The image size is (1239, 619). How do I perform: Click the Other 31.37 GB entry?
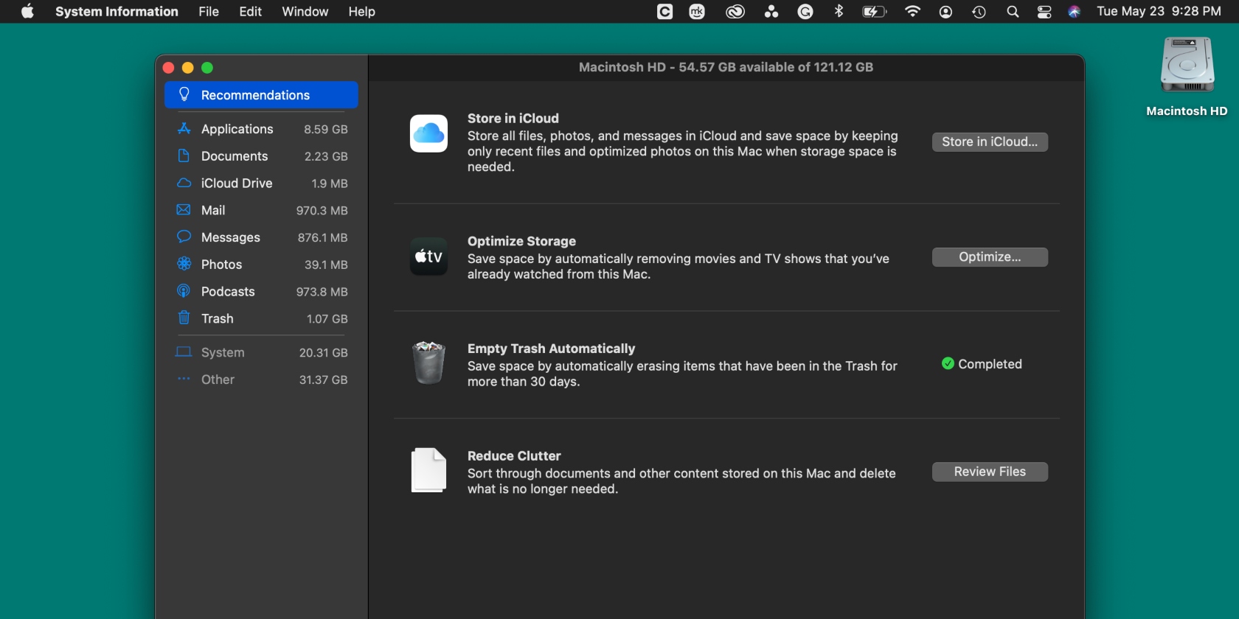point(261,380)
